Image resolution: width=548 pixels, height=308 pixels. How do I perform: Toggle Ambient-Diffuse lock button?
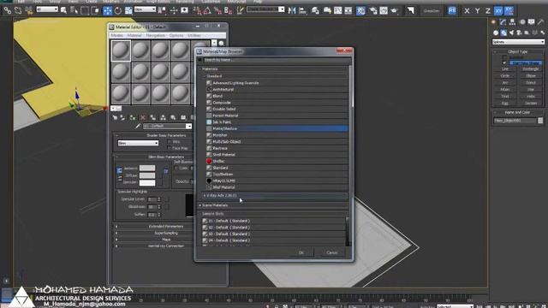point(120,171)
